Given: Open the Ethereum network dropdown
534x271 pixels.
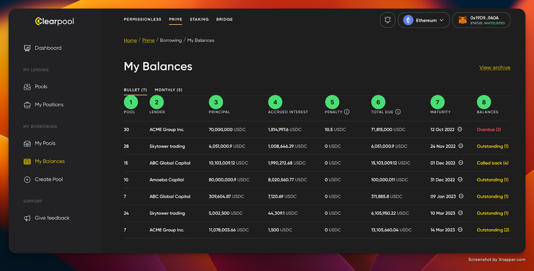Looking at the screenshot, I should 424,20.
